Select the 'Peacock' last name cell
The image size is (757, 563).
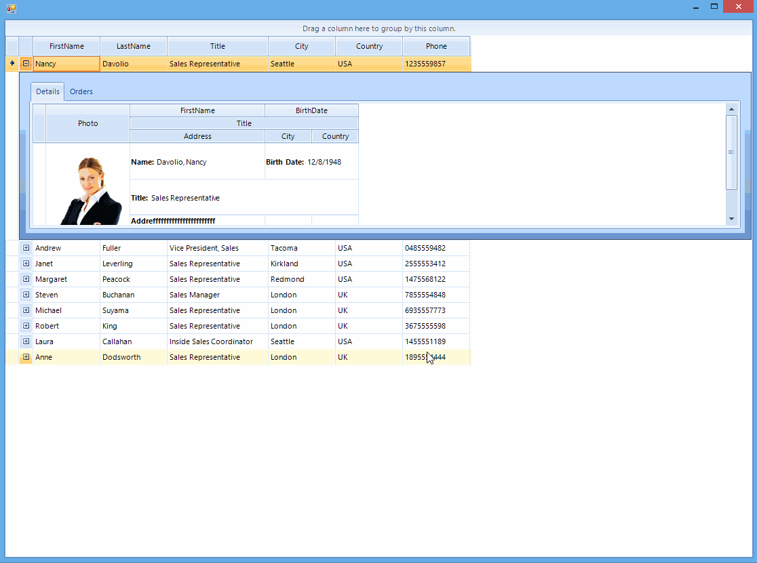[134, 279]
